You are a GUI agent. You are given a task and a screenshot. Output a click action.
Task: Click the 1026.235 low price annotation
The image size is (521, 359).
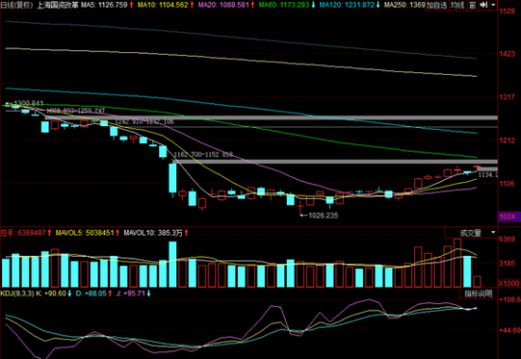(323, 215)
